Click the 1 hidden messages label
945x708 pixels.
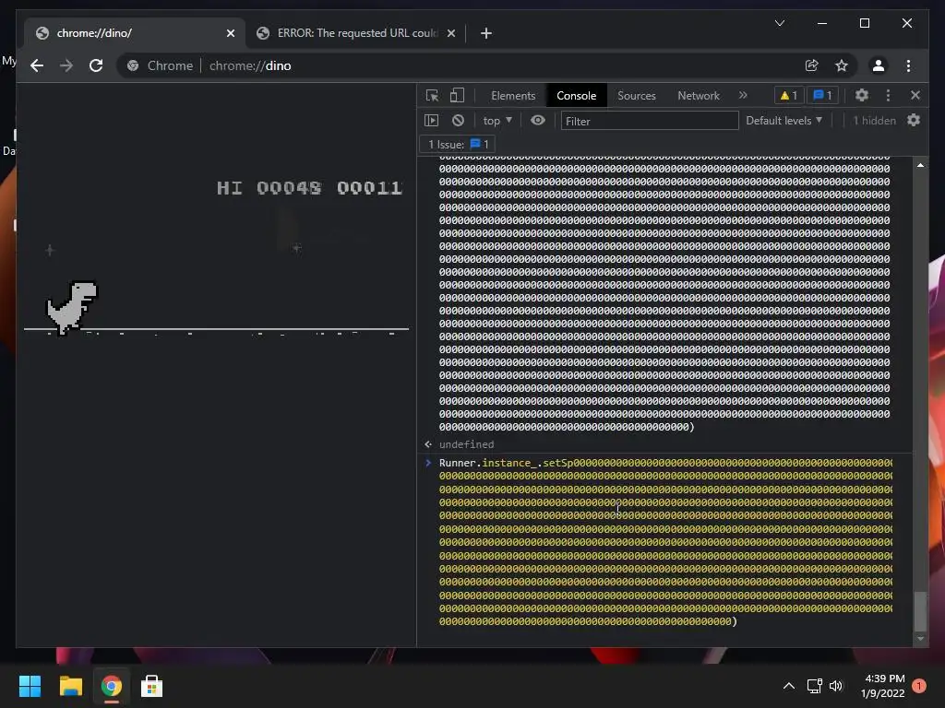[874, 121]
